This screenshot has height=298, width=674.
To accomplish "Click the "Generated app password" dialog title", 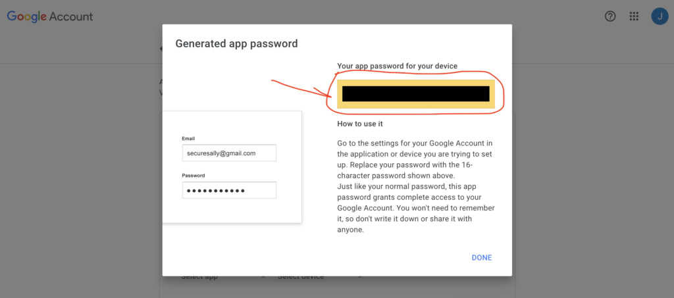I will (x=236, y=44).
